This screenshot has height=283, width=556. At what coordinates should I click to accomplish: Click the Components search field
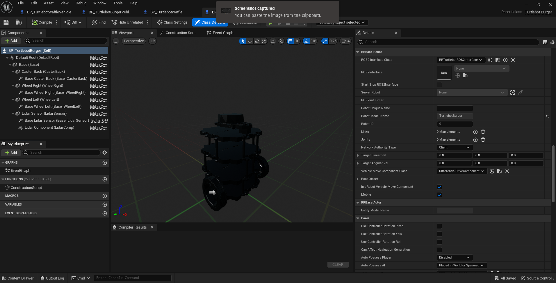66,41
